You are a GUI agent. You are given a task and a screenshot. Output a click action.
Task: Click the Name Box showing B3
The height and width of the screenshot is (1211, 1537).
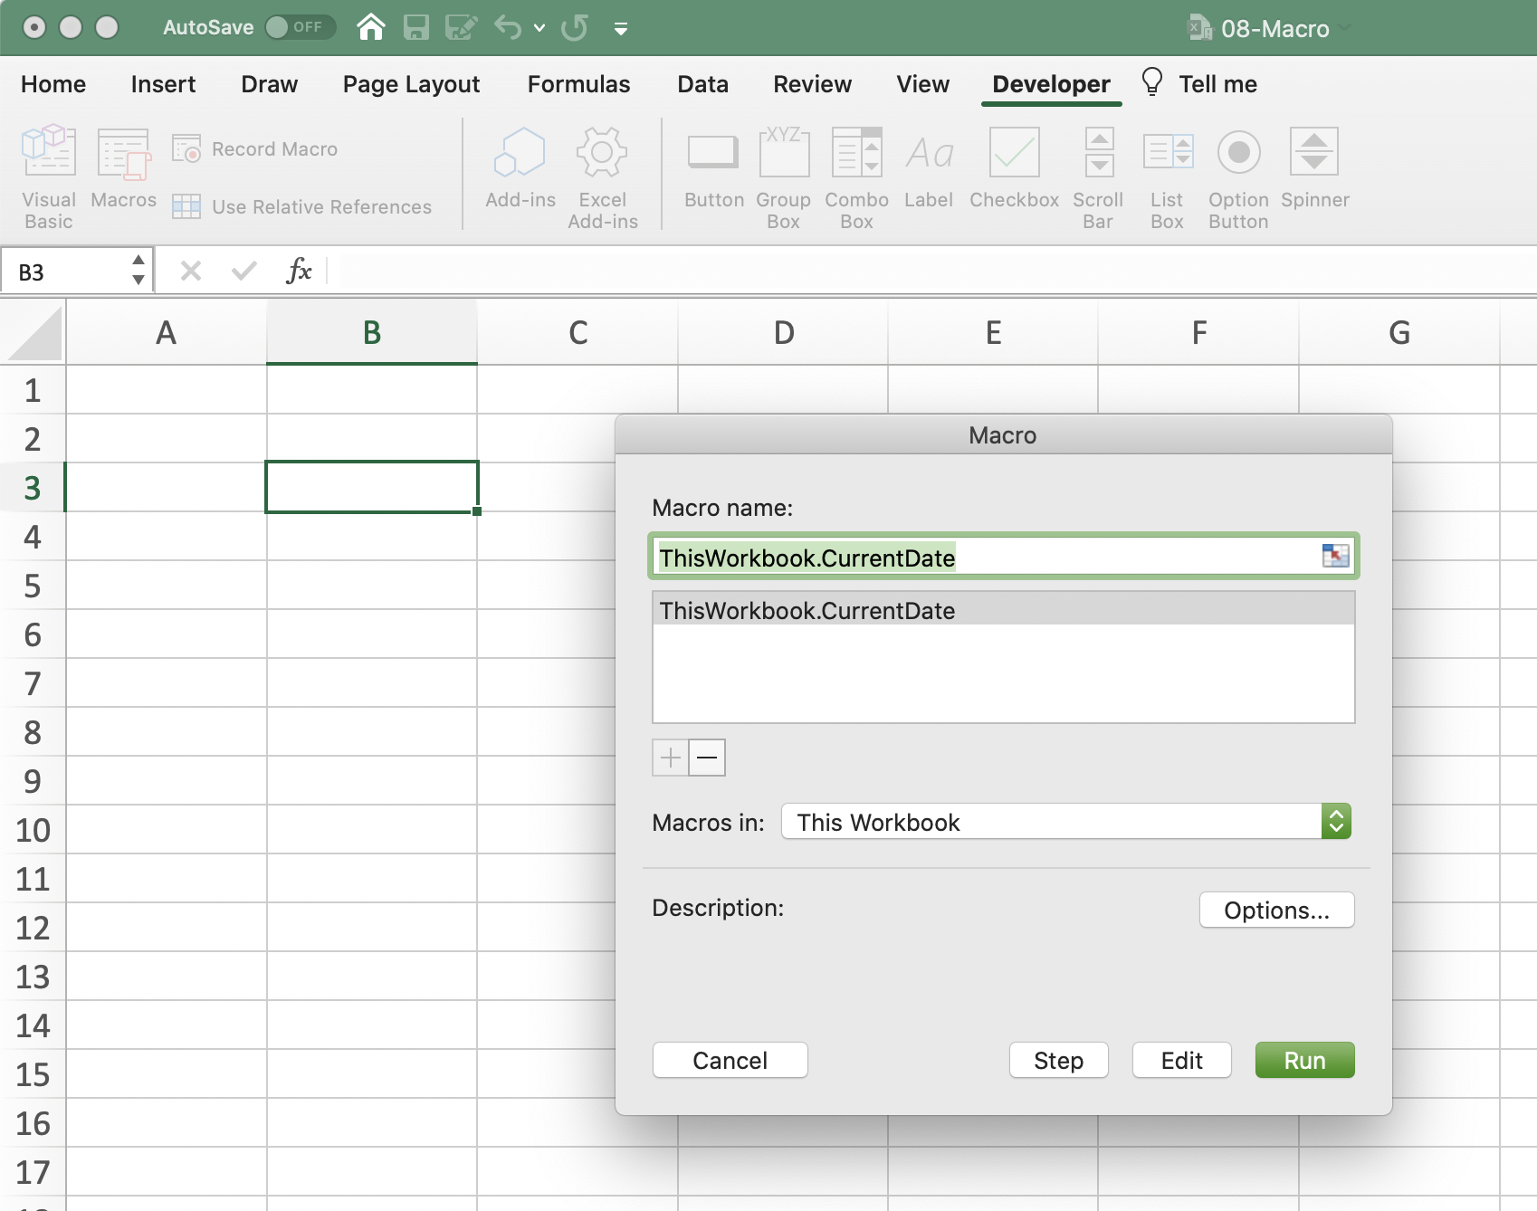(x=63, y=272)
